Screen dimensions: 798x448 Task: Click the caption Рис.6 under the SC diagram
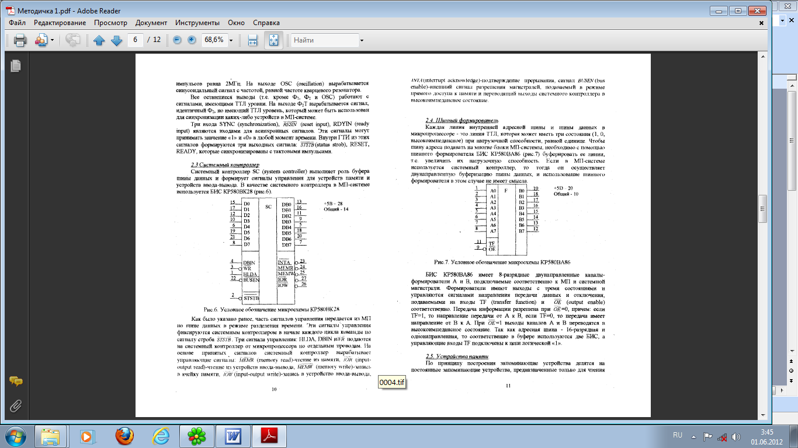pos(272,309)
